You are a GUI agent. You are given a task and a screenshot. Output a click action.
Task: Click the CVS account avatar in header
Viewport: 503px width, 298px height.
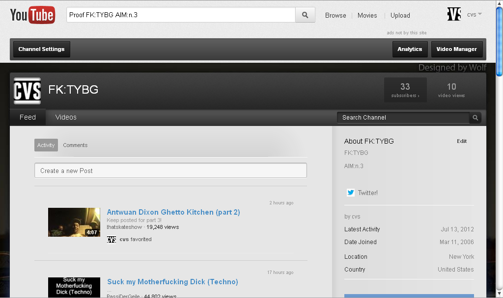click(454, 14)
